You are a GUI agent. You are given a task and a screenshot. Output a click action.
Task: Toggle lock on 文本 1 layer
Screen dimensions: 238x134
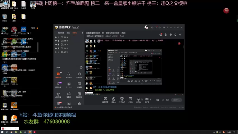pyautogui.click(x=59, y=41)
